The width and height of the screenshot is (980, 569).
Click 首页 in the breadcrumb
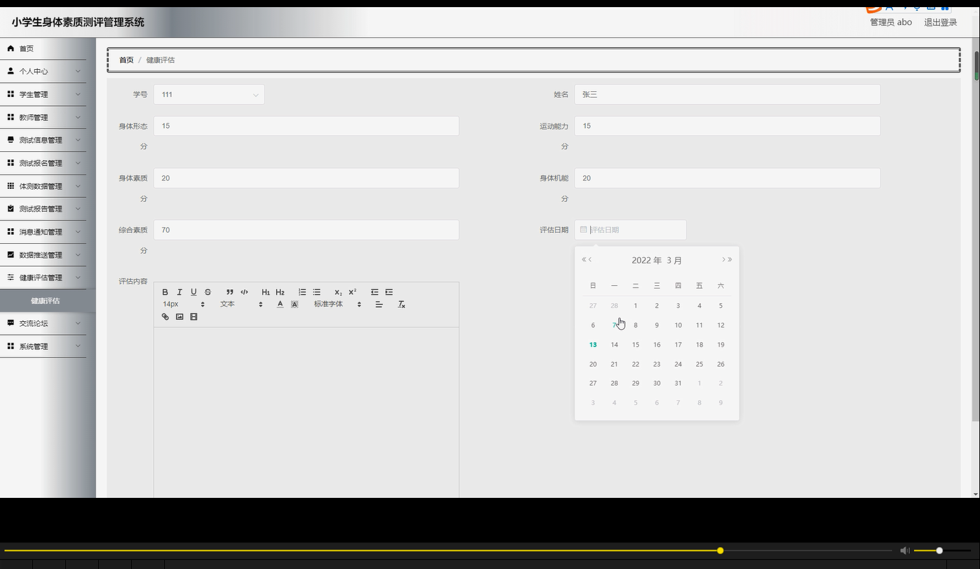click(126, 60)
